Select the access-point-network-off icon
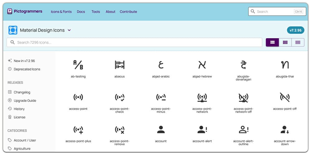The width and height of the screenshot is (311, 155). point(244,97)
